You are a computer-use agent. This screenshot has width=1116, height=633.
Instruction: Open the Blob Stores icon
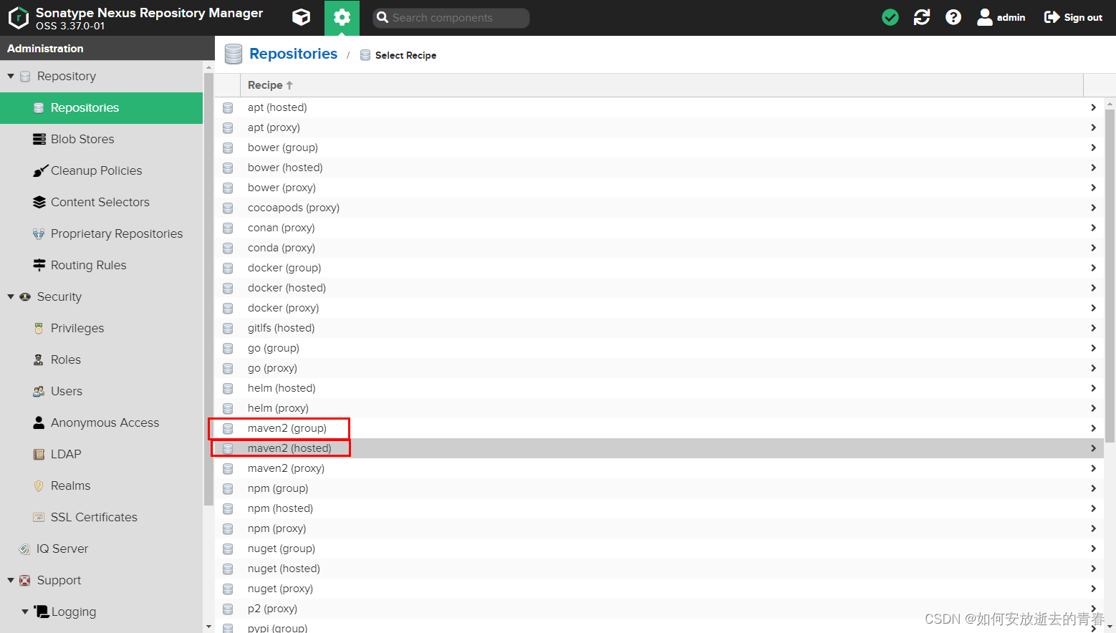tap(39, 139)
